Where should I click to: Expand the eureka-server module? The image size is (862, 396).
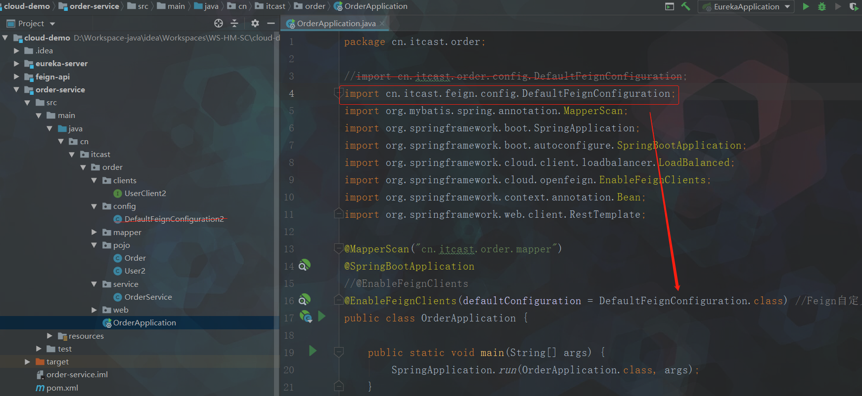point(16,63)
